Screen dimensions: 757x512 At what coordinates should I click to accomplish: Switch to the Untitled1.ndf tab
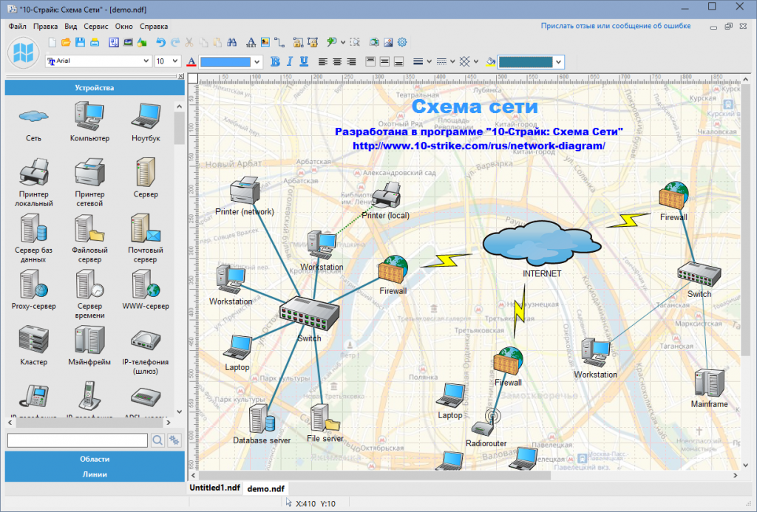coord(214,488)
